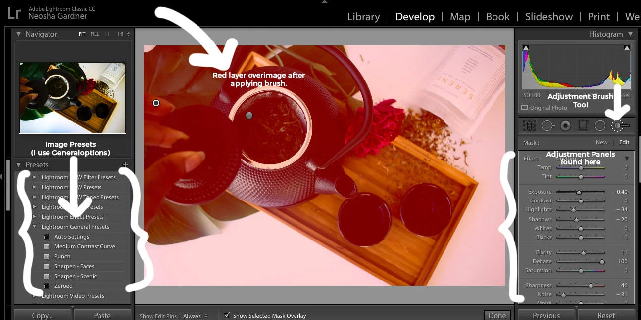
Task: Select the Zeroed preset
Action: (x=63, y=286)
